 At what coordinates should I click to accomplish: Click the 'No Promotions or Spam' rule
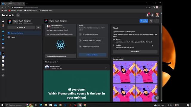pos(91,47)
